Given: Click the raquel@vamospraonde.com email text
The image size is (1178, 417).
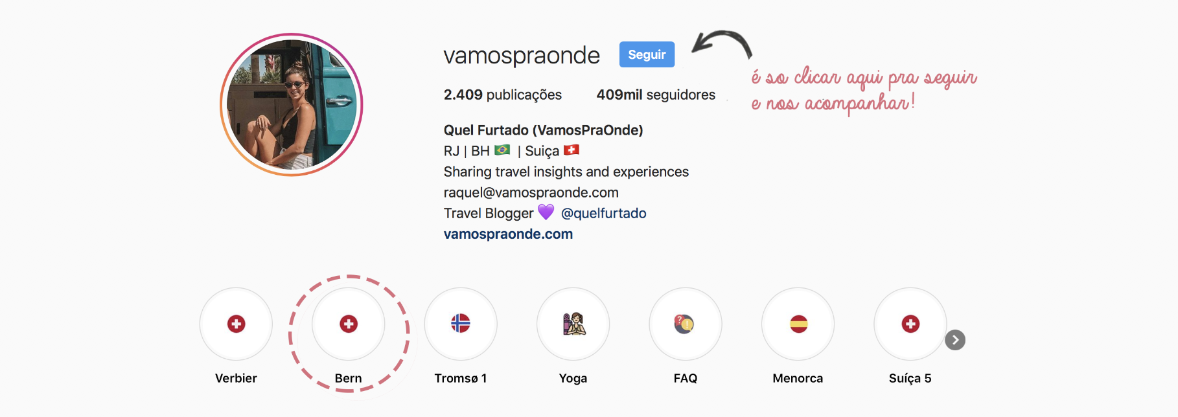Looking at the screenshot, I should coord(531,192).
